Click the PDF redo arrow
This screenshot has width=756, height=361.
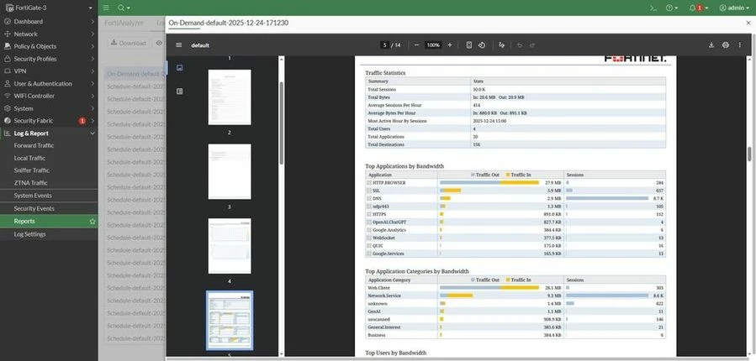point(532,45)
